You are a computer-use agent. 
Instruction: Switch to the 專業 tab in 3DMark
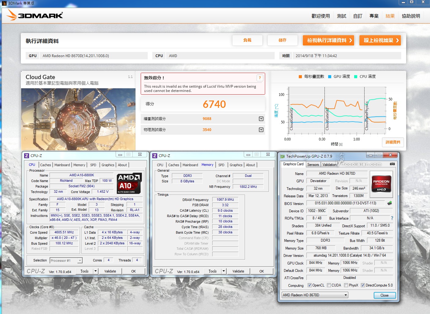tap(374, 16)
